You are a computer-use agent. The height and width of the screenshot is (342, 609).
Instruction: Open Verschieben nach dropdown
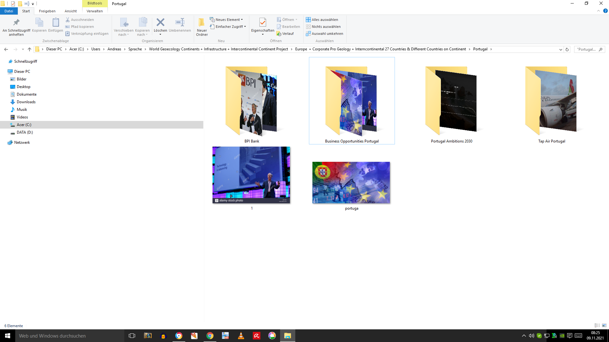[x=124, y=27]
